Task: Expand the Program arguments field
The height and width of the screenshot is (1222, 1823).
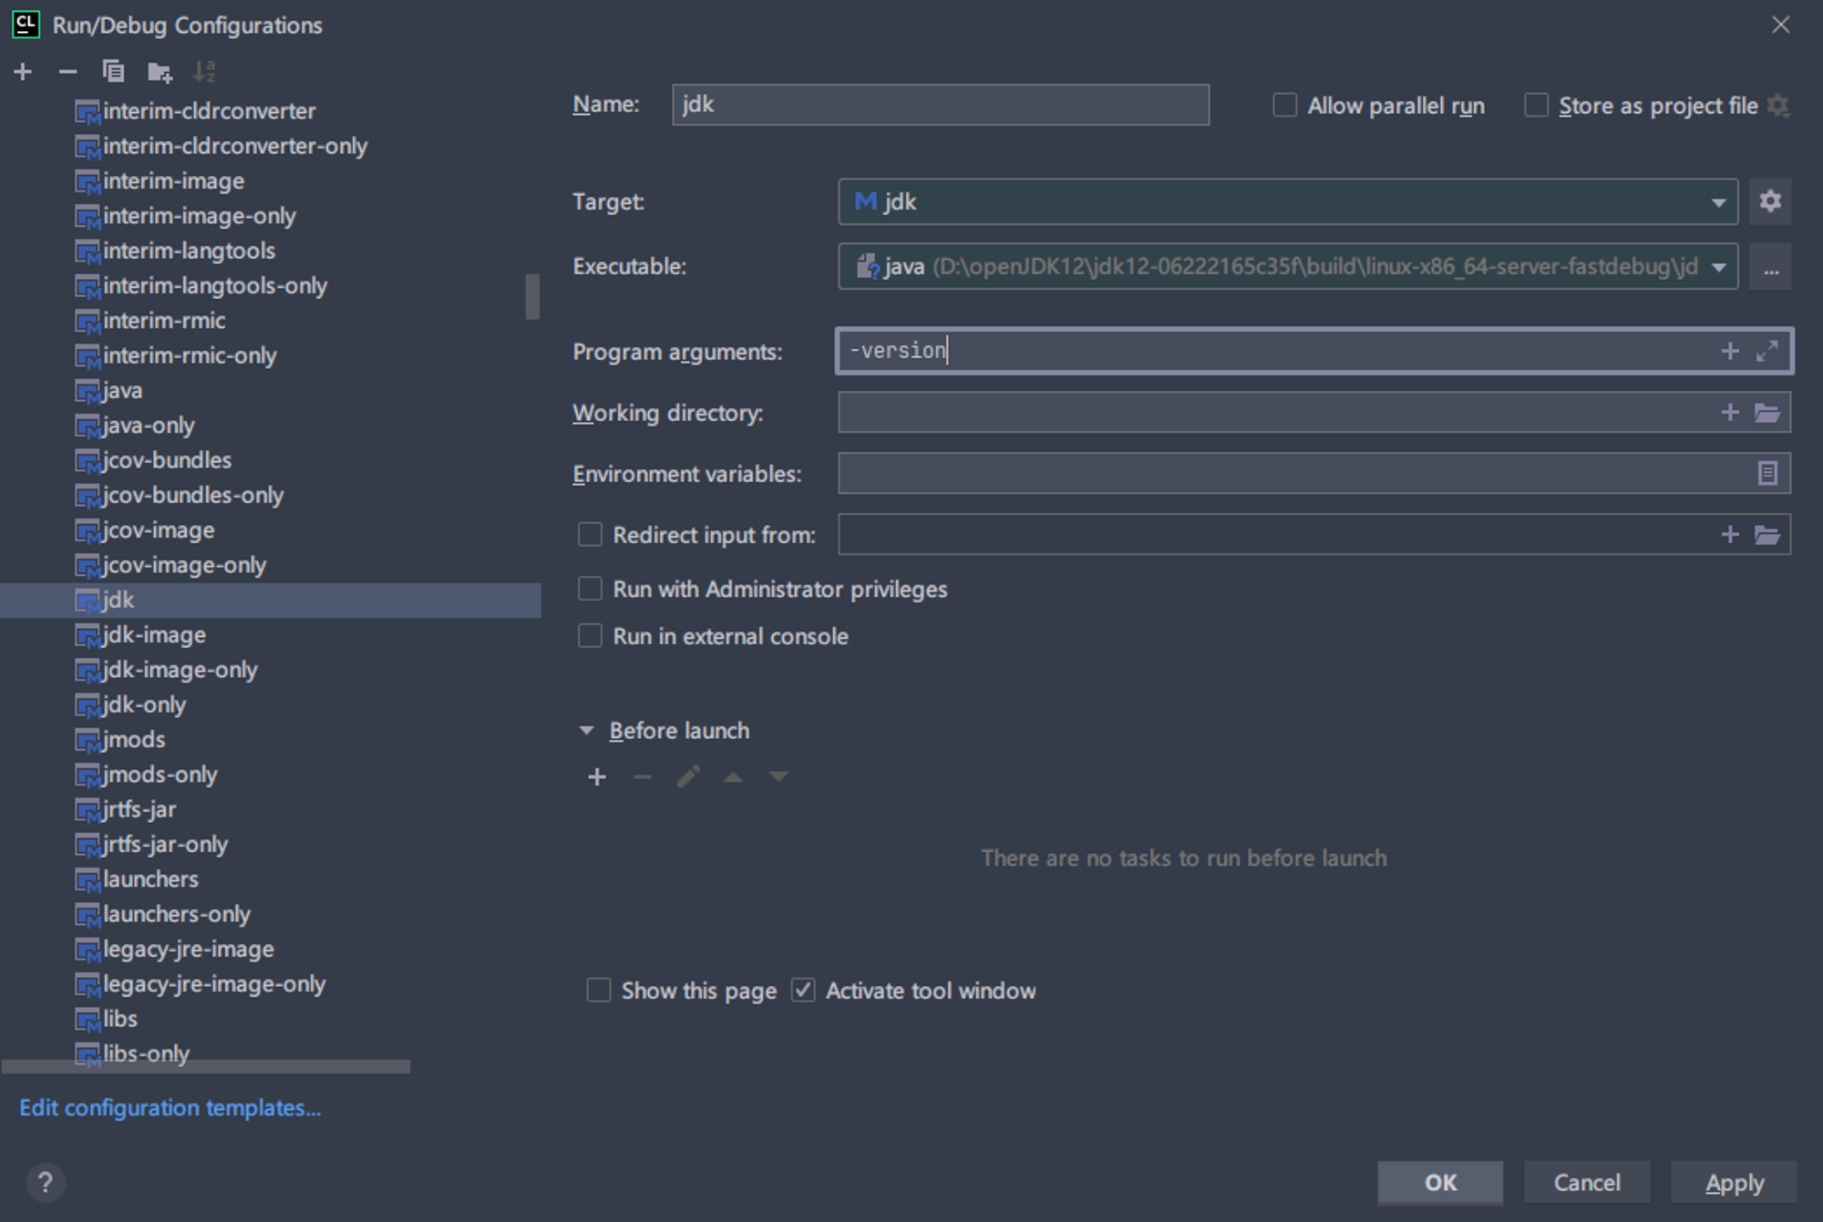Action: [1766, 351]
